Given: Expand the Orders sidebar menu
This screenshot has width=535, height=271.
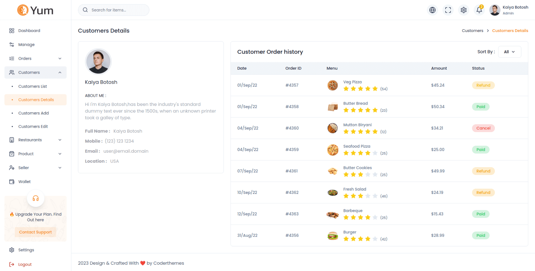Looking at the screenshot, I should pyautogui.click(x=35, y=58).
